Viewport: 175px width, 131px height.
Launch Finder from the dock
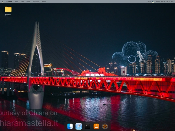70,126
